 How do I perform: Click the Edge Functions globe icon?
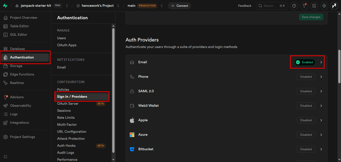coord(6,74)
